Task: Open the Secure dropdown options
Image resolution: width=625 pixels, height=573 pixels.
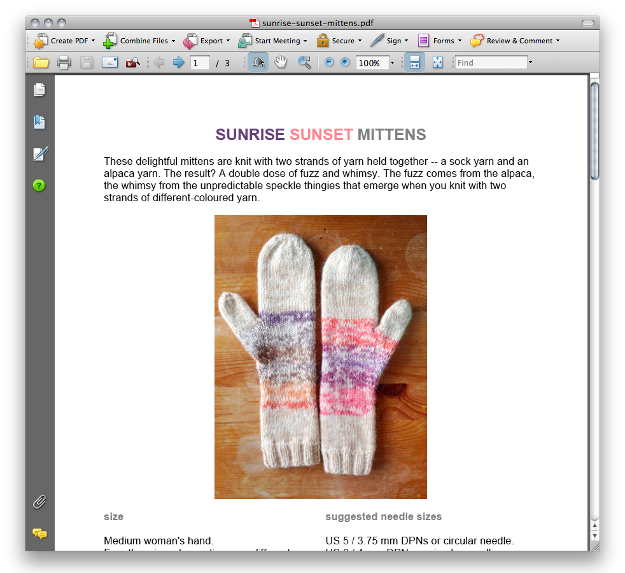Action: click(x=340, y=41)
